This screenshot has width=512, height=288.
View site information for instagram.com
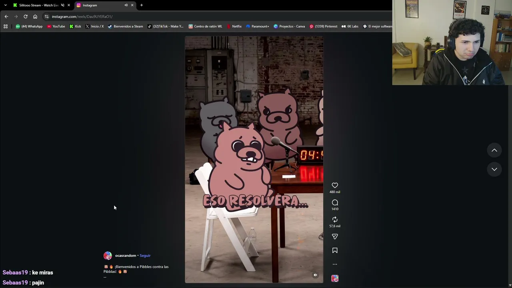click(46, 16)
